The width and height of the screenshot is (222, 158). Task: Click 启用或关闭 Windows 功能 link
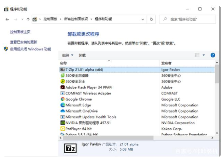tap(30, 49)
